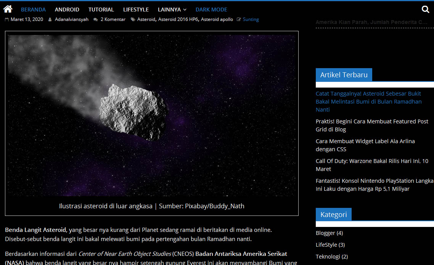Toggle DARK MODE in the navigation bar
Viewport: 434px width, 265px height.
(211, 10)
